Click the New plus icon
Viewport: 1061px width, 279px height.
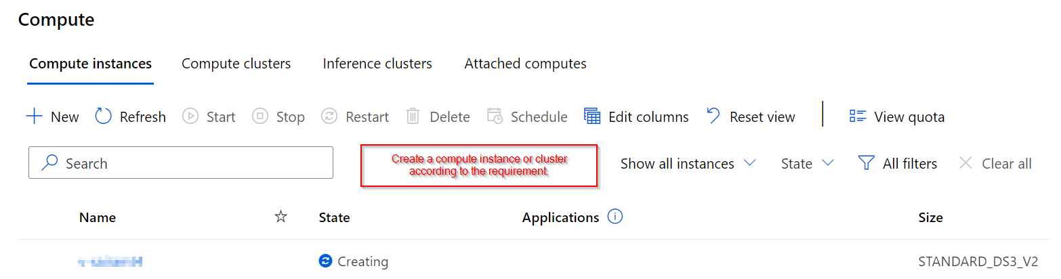click(34, 116)
